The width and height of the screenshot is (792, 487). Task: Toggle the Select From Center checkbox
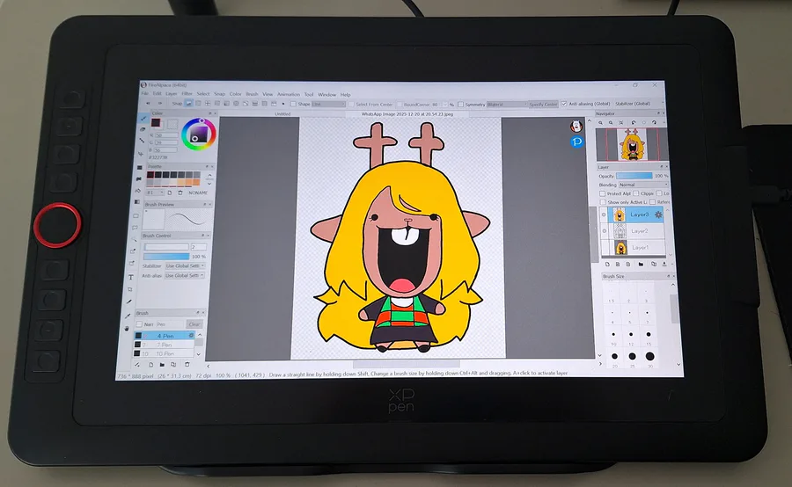(x=351, y=105)
